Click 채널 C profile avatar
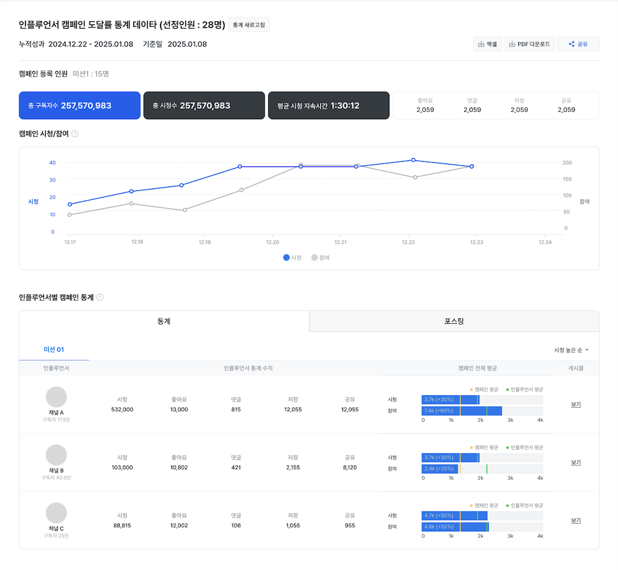Viewport: 618px width, 570px height. coord(56,513)
